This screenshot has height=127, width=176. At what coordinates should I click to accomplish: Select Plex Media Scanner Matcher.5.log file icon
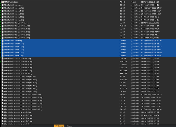(3, 62)
